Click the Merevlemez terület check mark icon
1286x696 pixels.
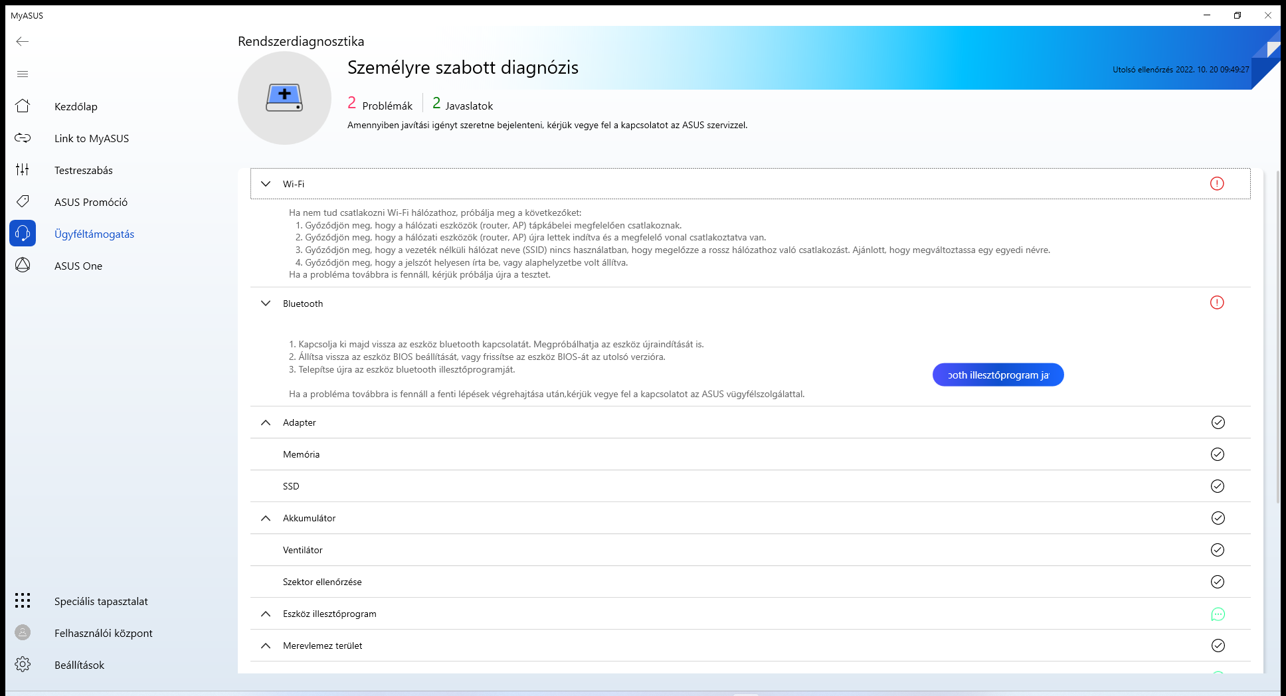coord(1218,646)
